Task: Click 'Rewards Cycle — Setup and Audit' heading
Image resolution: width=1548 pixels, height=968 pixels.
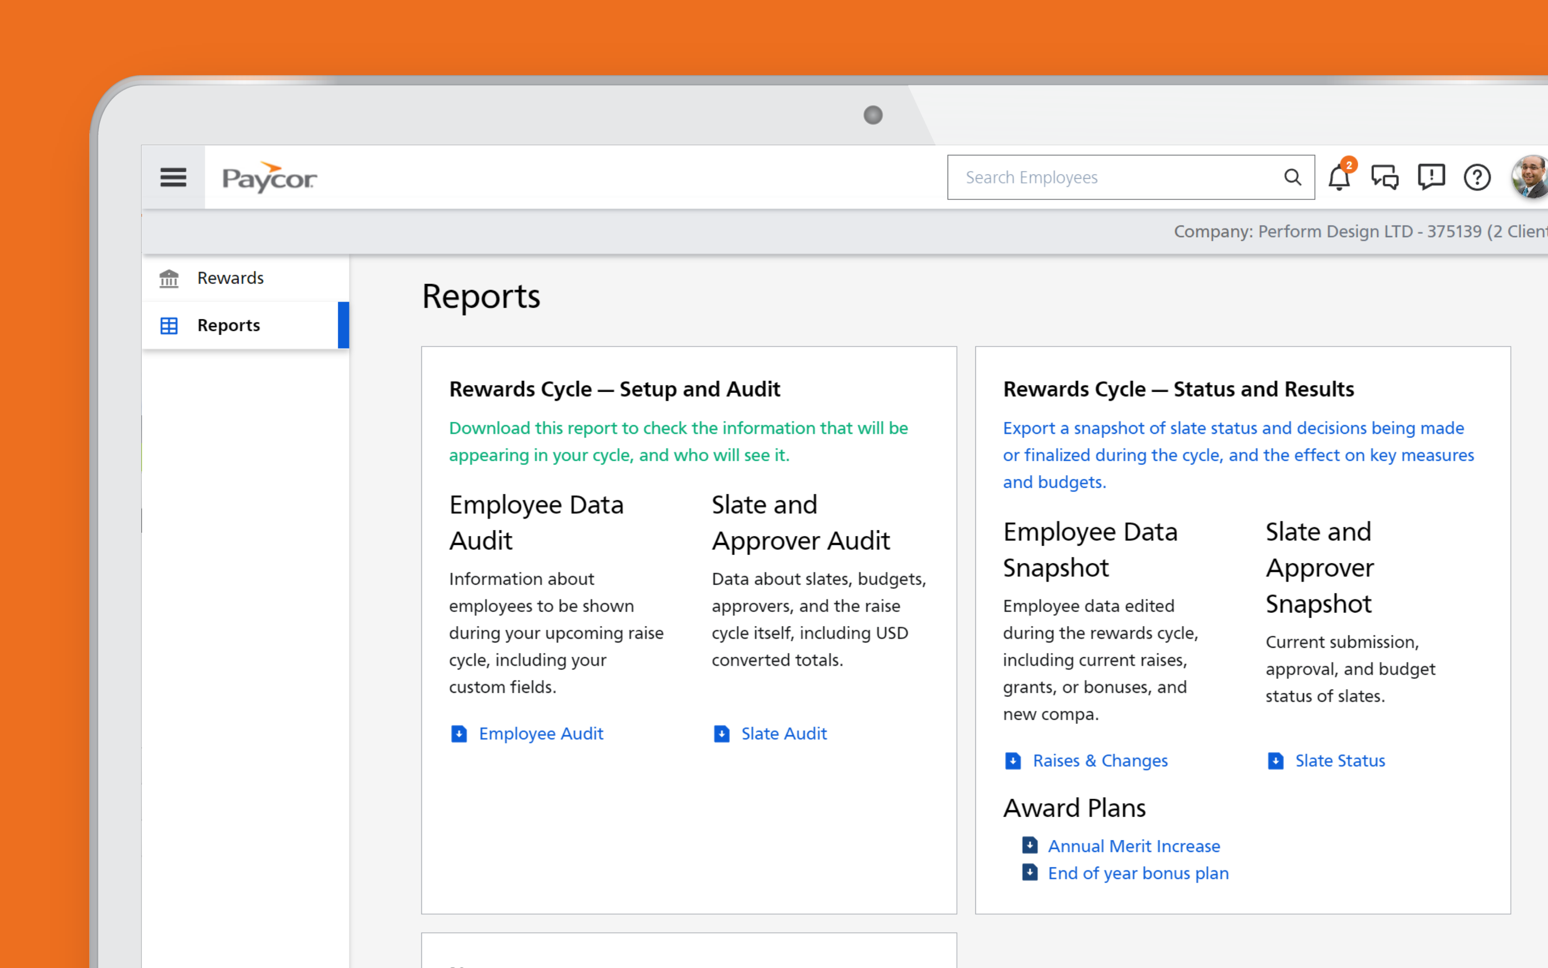Action: [614, 389]
